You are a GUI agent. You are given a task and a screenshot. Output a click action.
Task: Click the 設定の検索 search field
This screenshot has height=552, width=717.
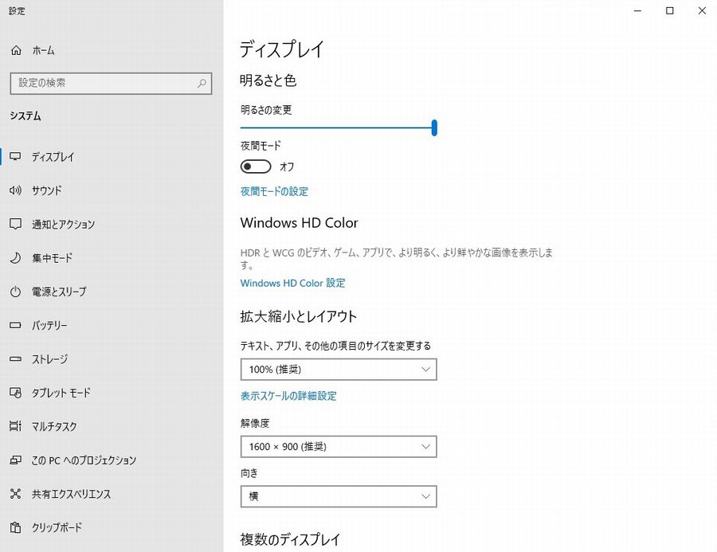click(111, 83)
